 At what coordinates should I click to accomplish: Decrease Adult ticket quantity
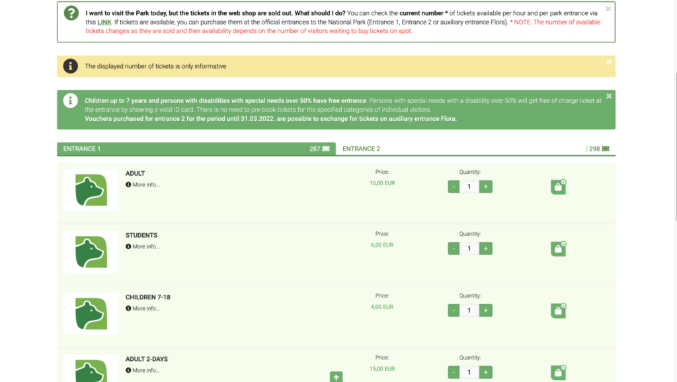[454, 187]
